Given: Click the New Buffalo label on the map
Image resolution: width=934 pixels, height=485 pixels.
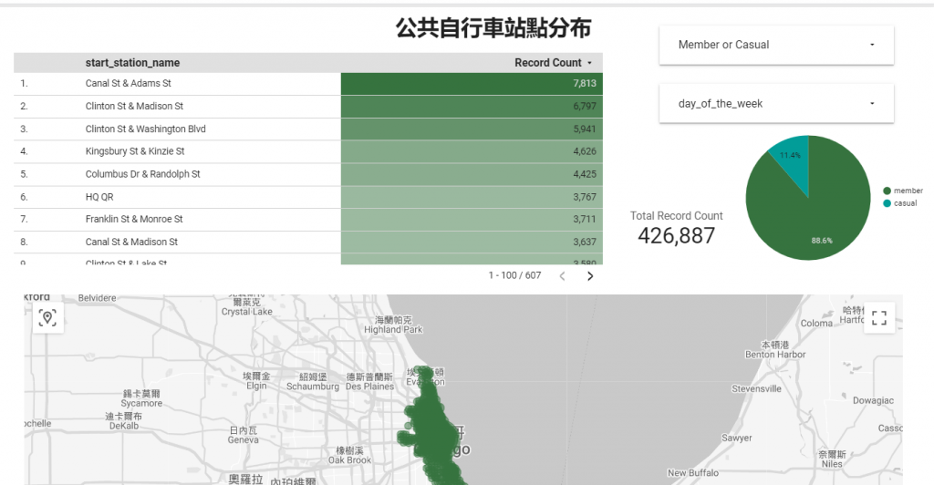Looking at the screenshot, I should pos(693,473).
